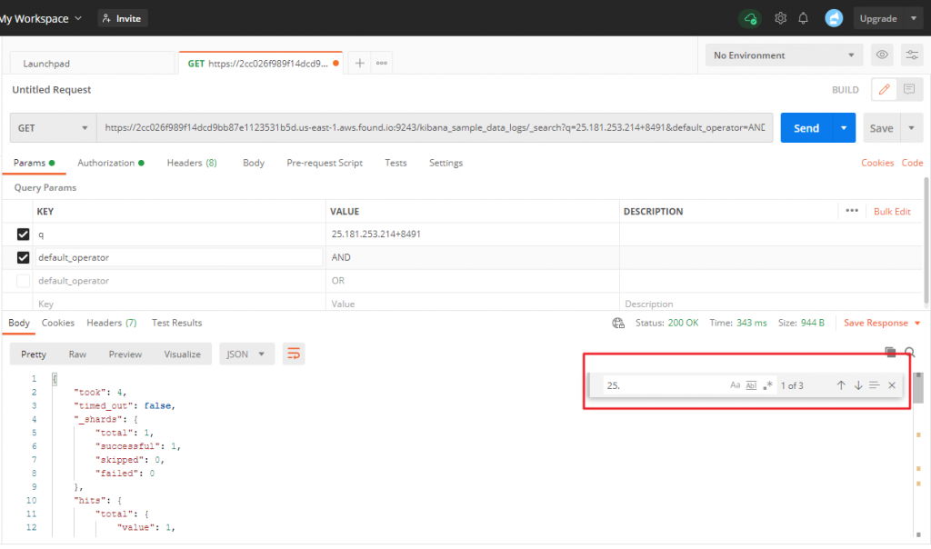Go to previous match arrow in find bar

[x=841, y=385]
